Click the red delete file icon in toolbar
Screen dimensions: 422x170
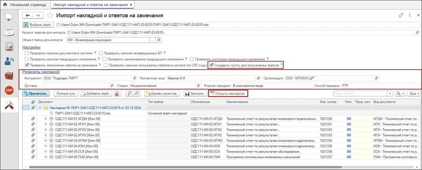[x=117, y=93]
